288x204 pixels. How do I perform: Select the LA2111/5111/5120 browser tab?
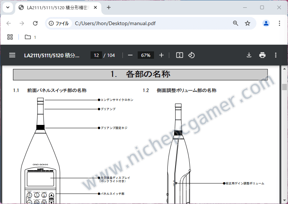click(x=58, y=8)
